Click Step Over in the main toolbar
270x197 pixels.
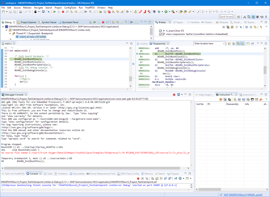point(76,12)
